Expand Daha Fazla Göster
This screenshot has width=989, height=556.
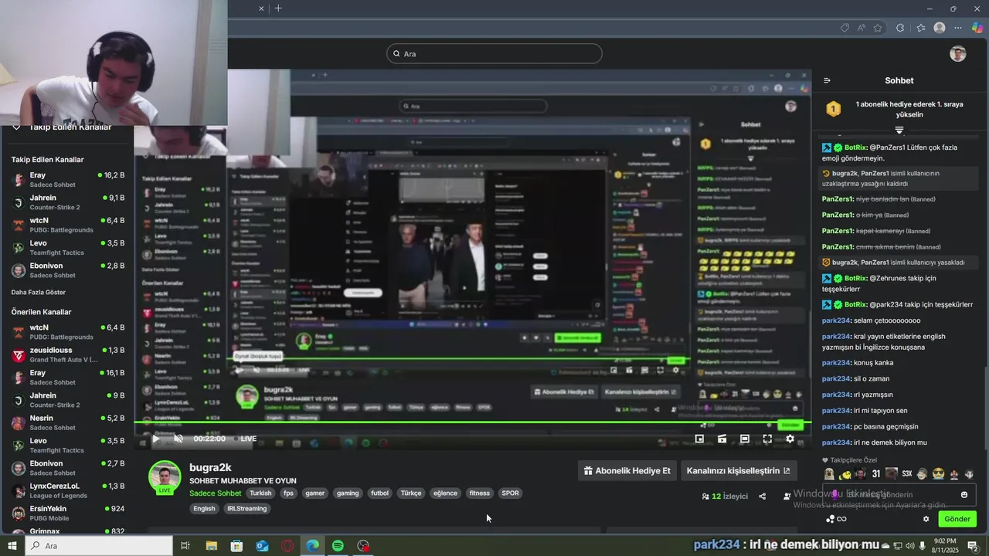click(39, 293)
